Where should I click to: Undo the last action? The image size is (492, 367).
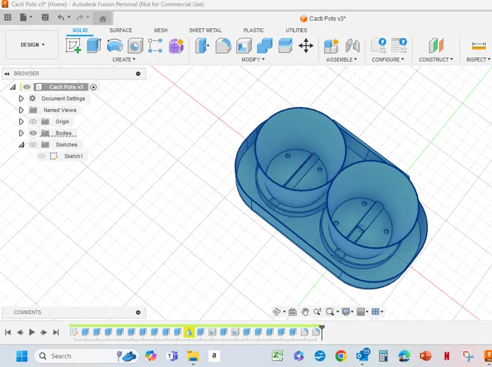point(61,17)
